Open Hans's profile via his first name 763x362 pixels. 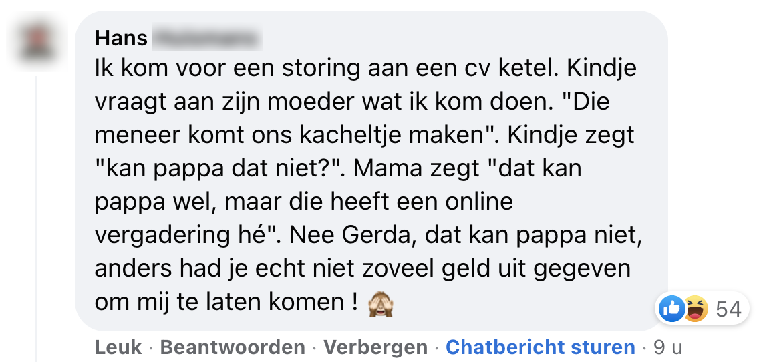[121, 38]
